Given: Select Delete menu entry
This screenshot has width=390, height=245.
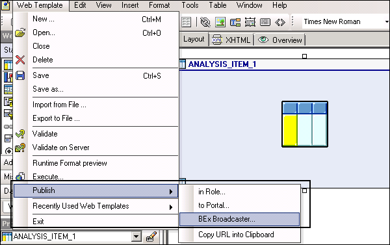Looking at the screenshot, I should 96,60.
